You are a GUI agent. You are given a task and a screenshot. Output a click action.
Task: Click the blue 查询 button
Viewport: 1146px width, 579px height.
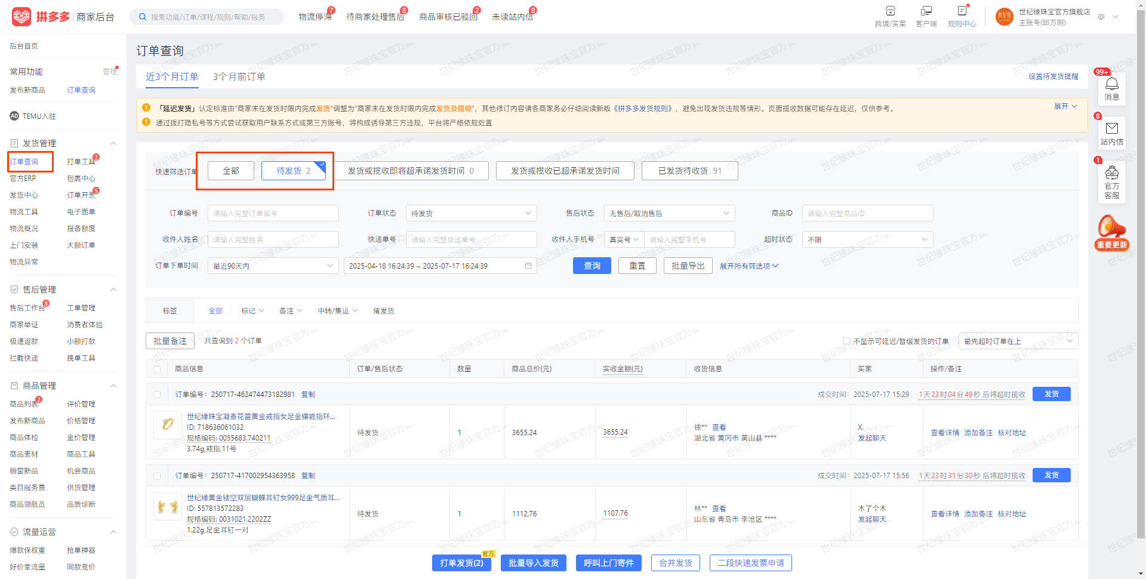click(592, 266)
